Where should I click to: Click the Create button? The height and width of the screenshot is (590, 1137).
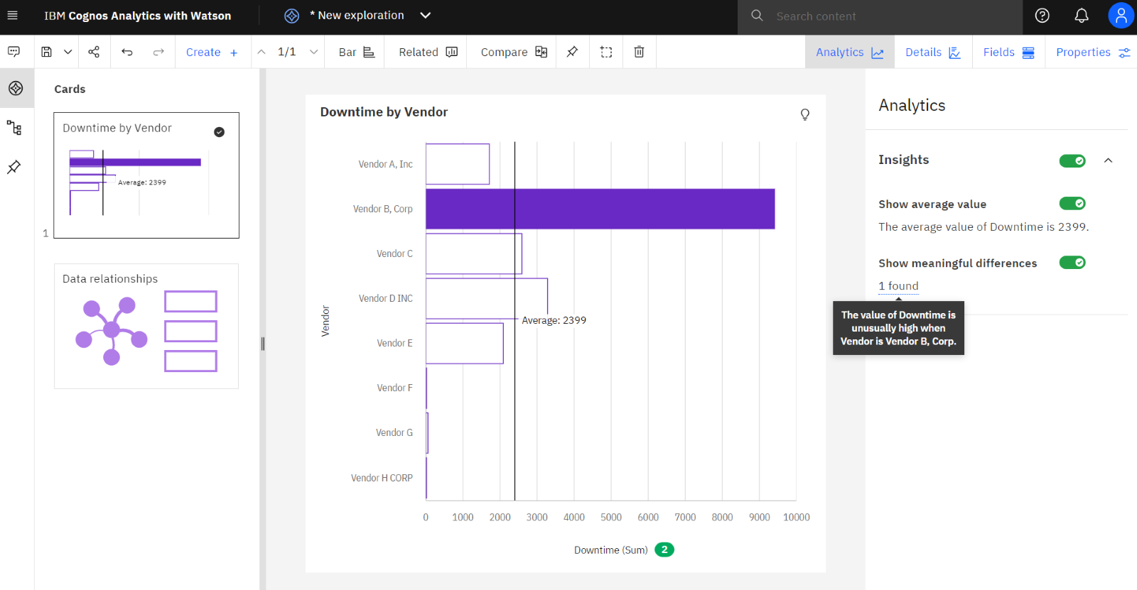212,53
